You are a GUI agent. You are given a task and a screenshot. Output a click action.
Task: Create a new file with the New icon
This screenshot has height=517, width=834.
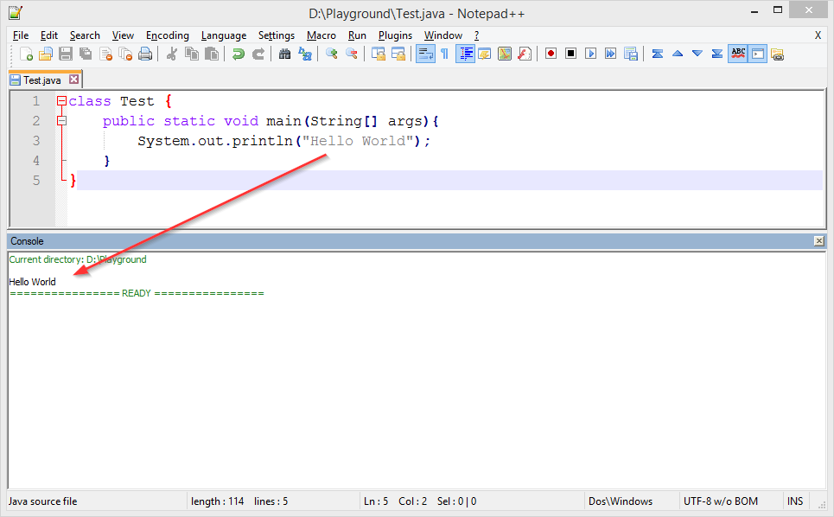click(26, 54)
